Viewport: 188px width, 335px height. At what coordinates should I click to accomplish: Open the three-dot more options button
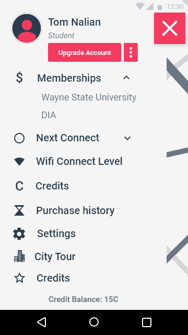131,52
